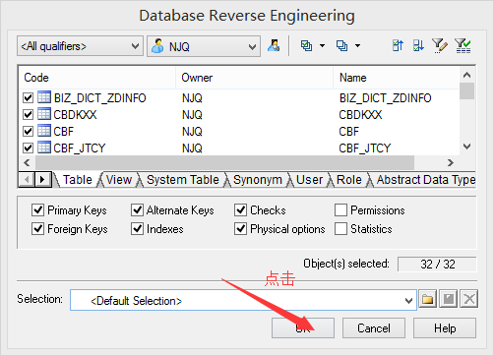Enable the Statistics checkbox
This screenshot has width=494, height=356.
340,229
